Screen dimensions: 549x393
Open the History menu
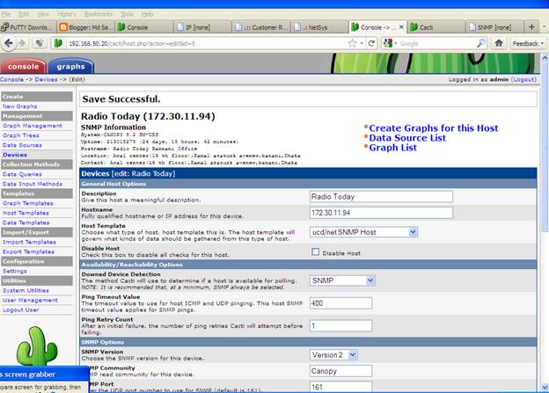point(67,14)
